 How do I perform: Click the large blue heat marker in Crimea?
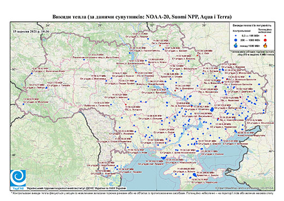coord(194,175)
